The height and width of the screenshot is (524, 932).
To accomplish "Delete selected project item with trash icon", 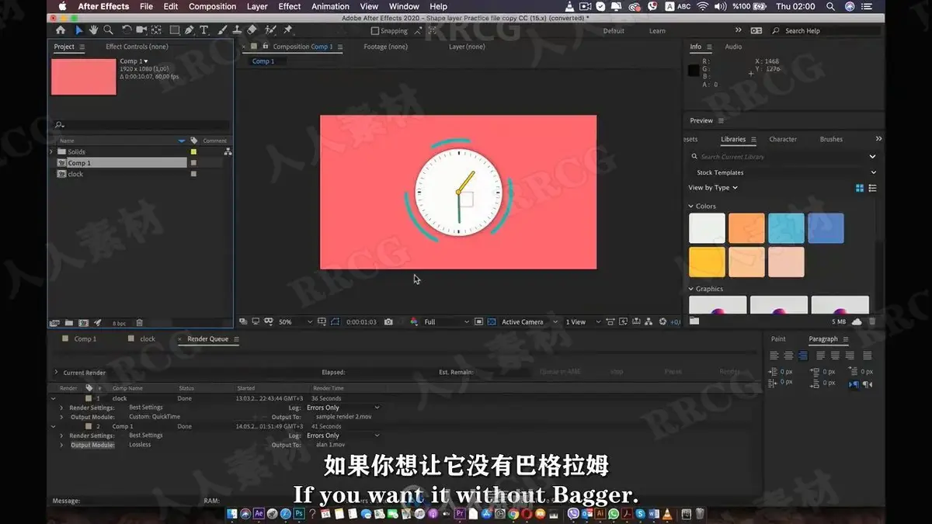I will coord(140,323).
